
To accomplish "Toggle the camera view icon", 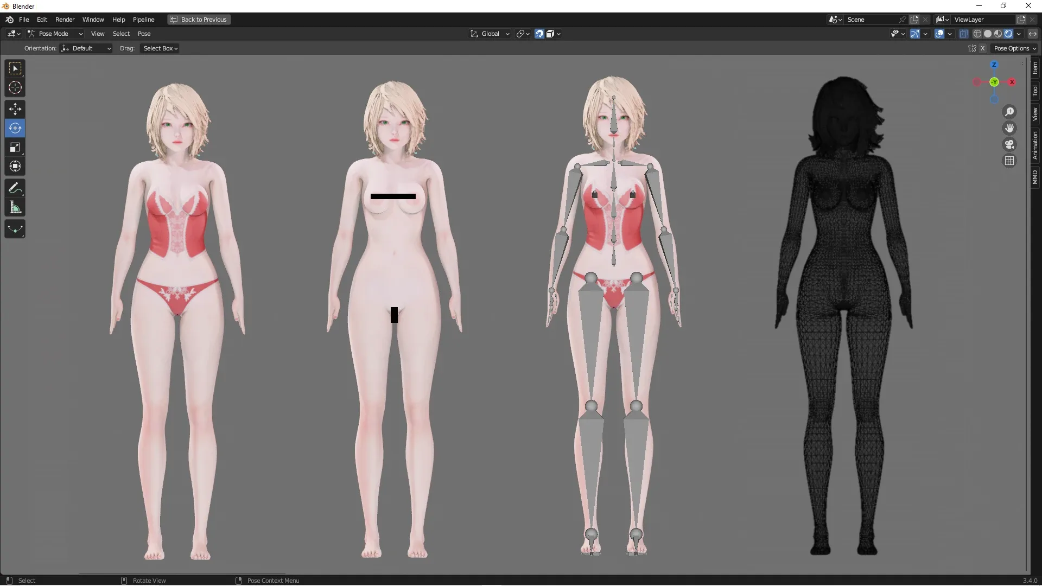I will 1009,144.
